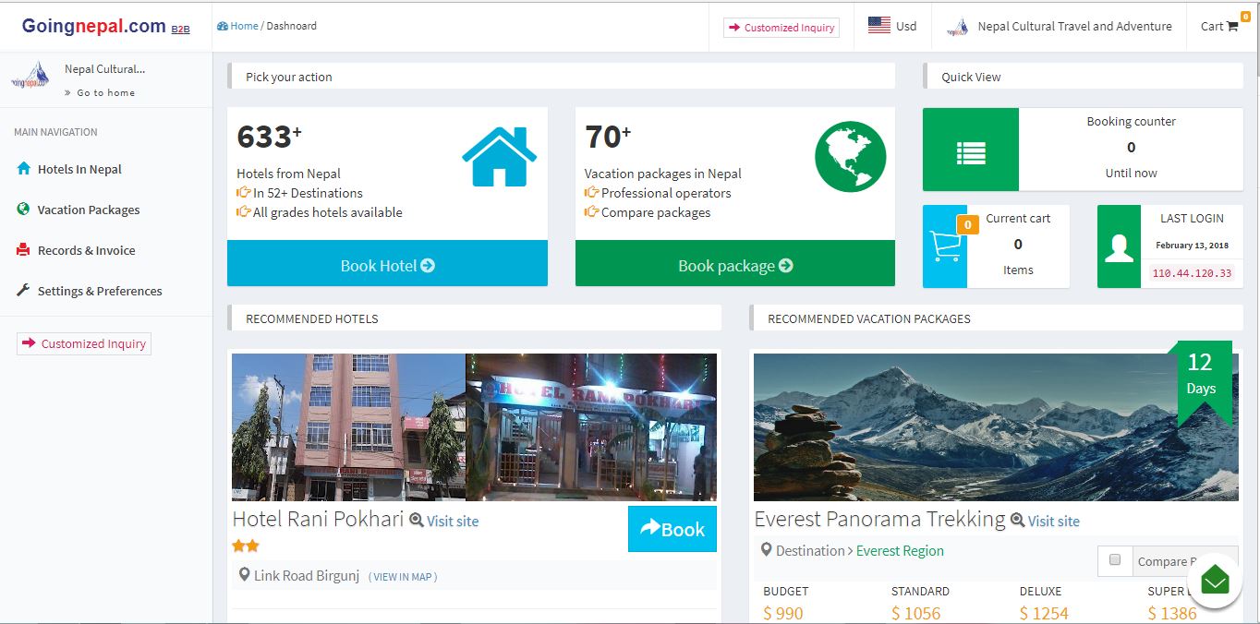Click the magnifier icon beside Hotel Rani Pokhari
The height and width of the screenshot is (624, 1260).
[x=417, y=520]
